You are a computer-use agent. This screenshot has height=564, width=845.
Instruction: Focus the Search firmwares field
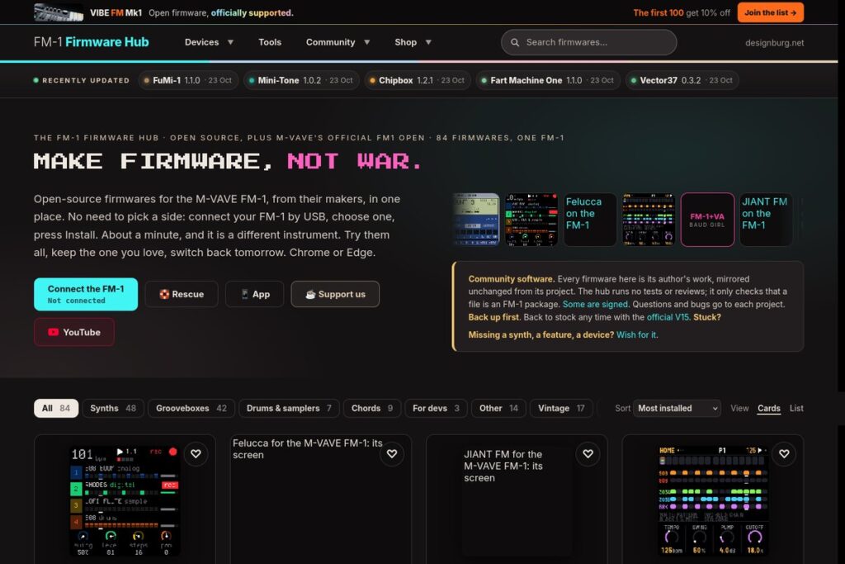[588, 42]
